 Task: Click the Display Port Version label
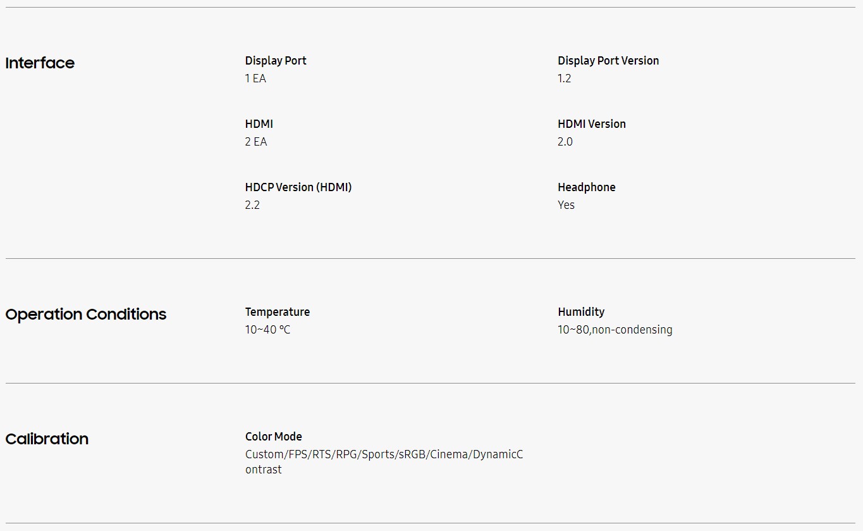point(608,61)
